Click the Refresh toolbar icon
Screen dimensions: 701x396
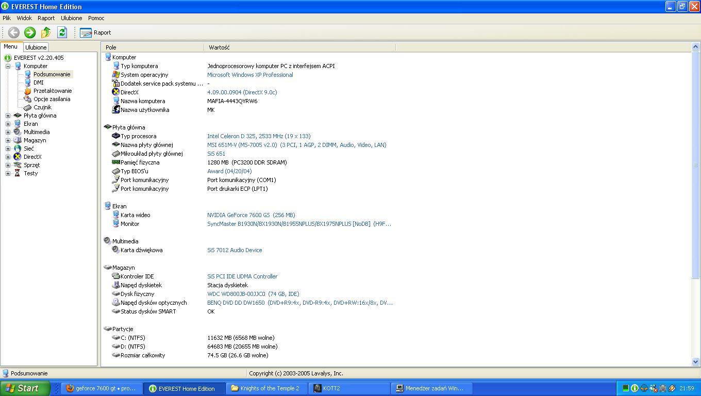[62, 32]
